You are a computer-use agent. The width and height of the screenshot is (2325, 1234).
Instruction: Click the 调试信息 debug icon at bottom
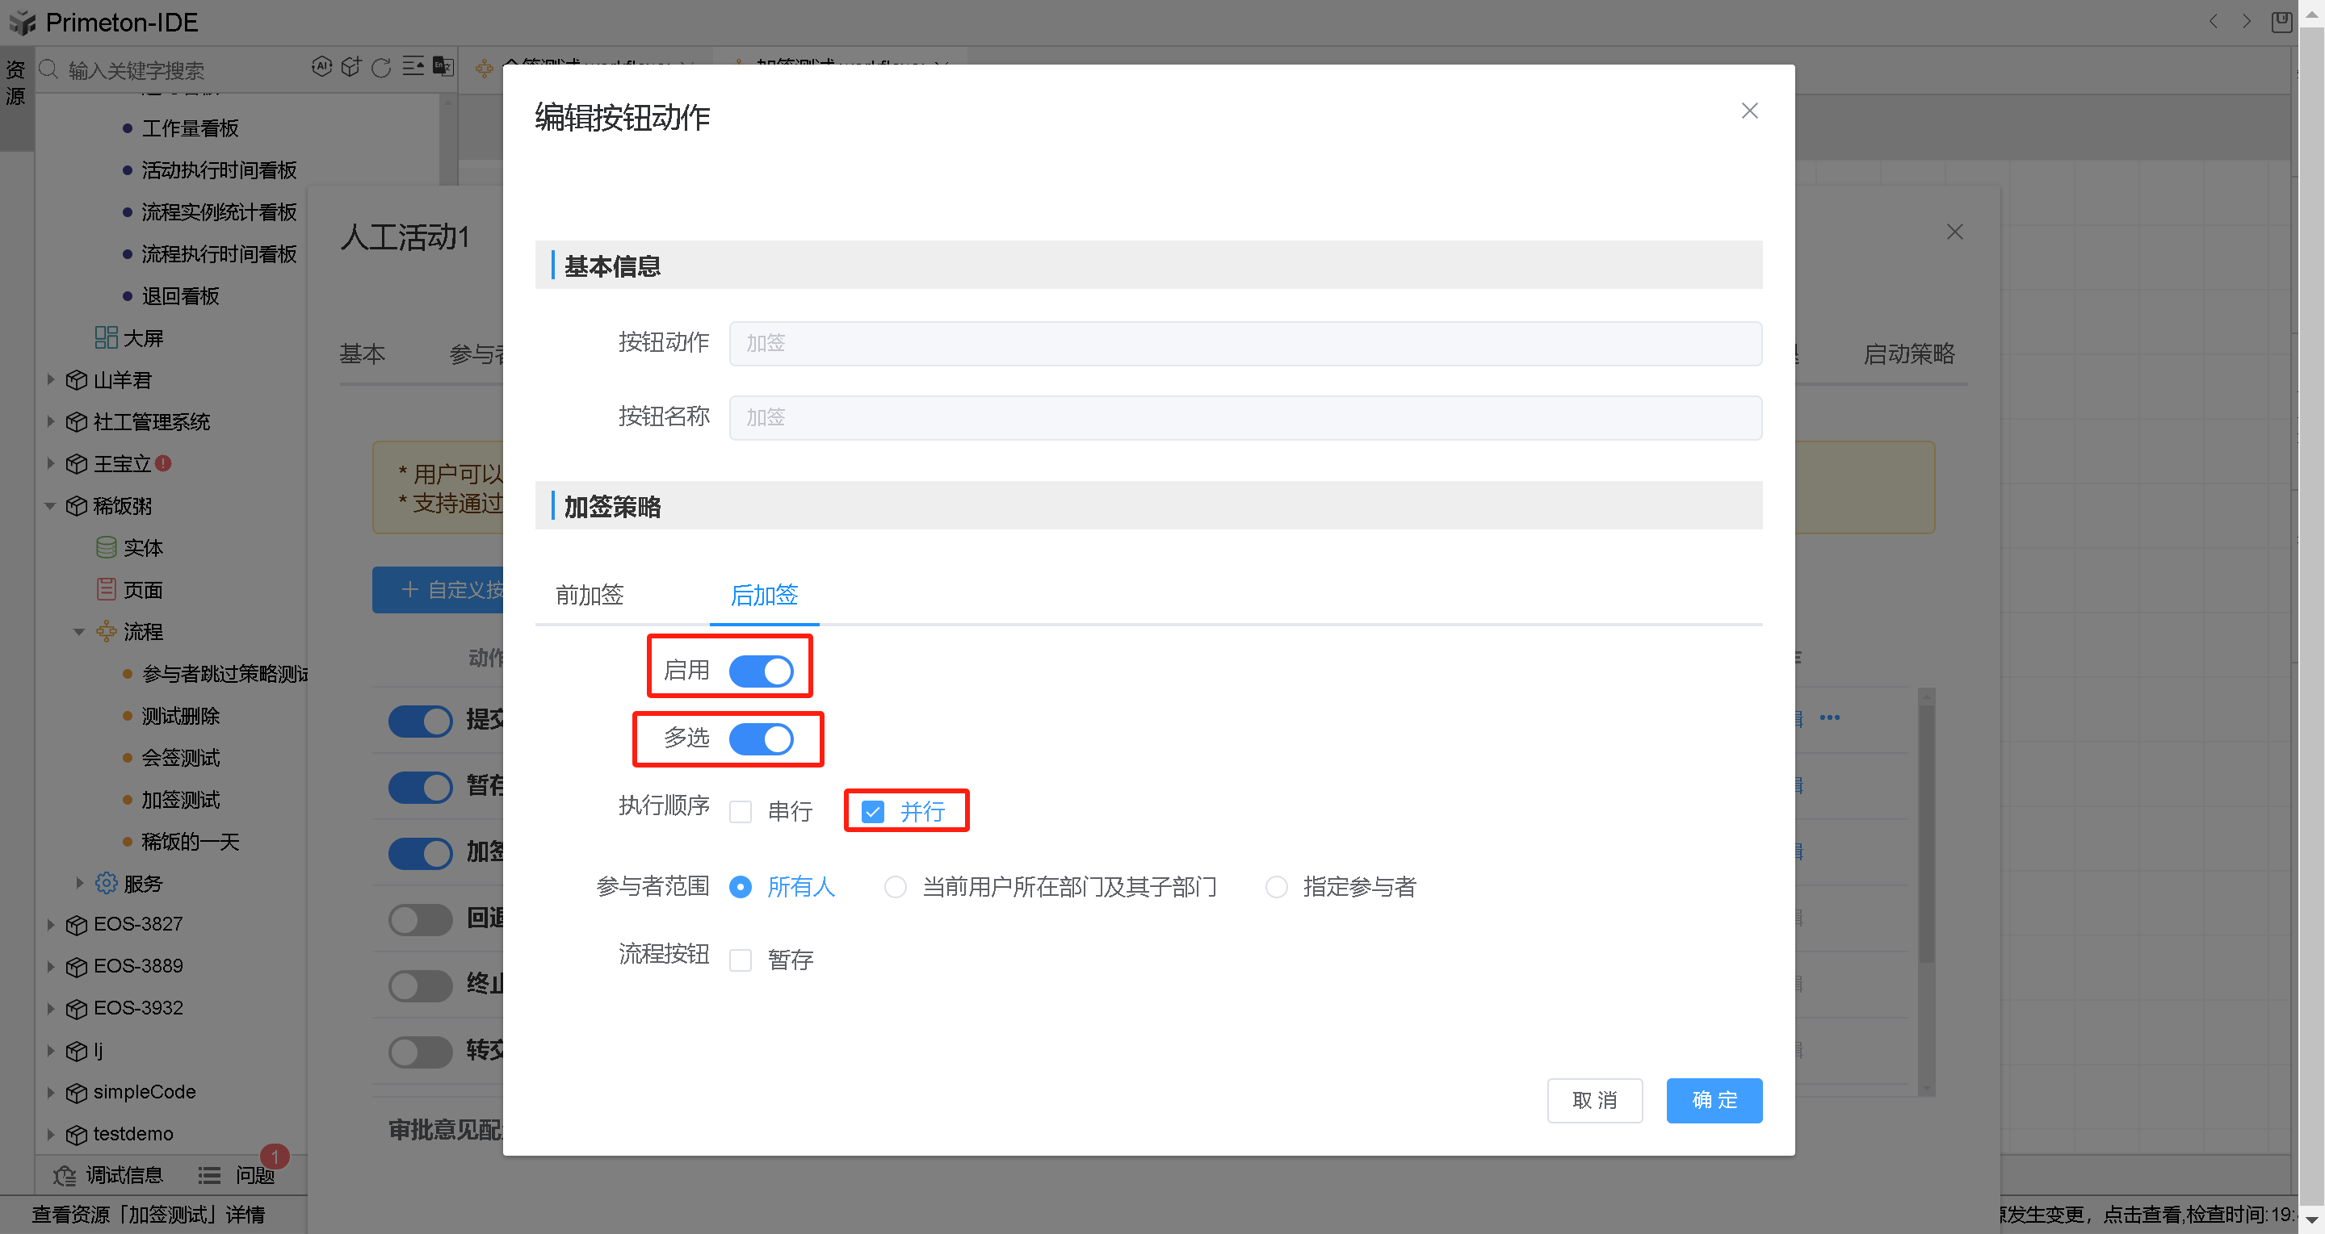pyautogui.click(x=64, y=1175)
